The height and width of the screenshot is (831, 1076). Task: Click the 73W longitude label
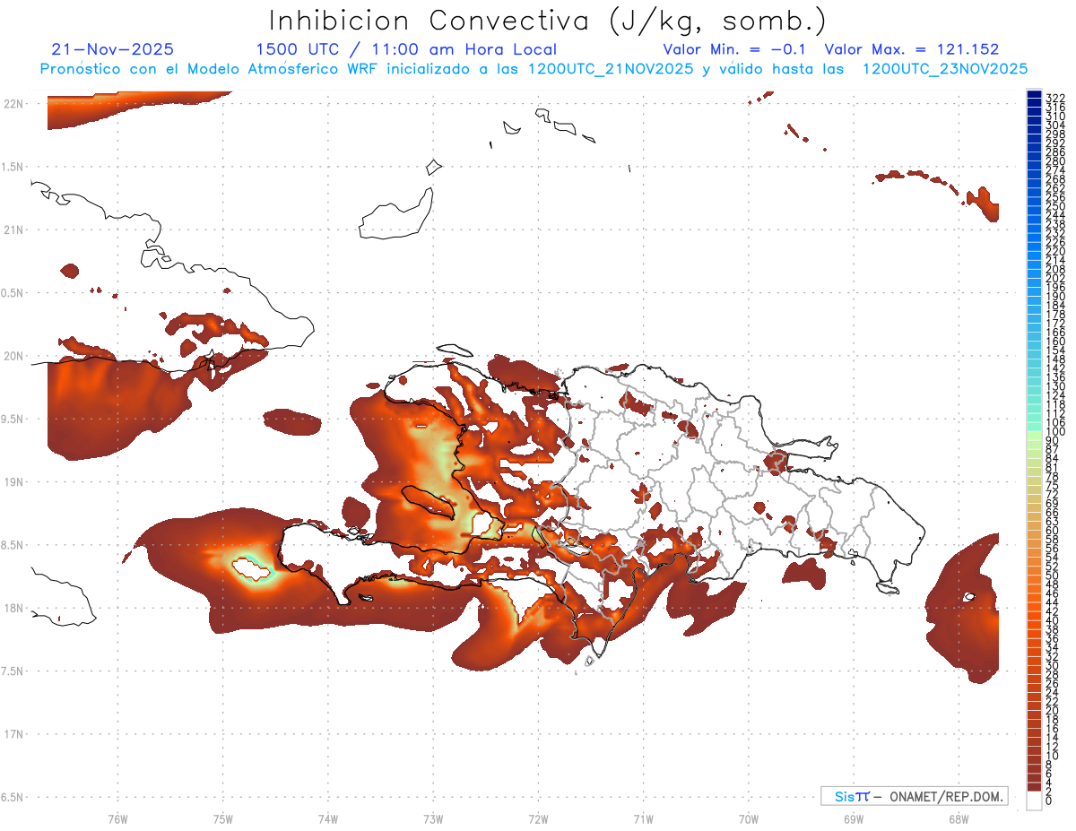pyautogui.click(x=433, y=818)
